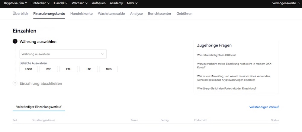Expand the Wachsen menu
Image resolution: width=302 pixels, height=132 pixels.
[x=79, y=3]
